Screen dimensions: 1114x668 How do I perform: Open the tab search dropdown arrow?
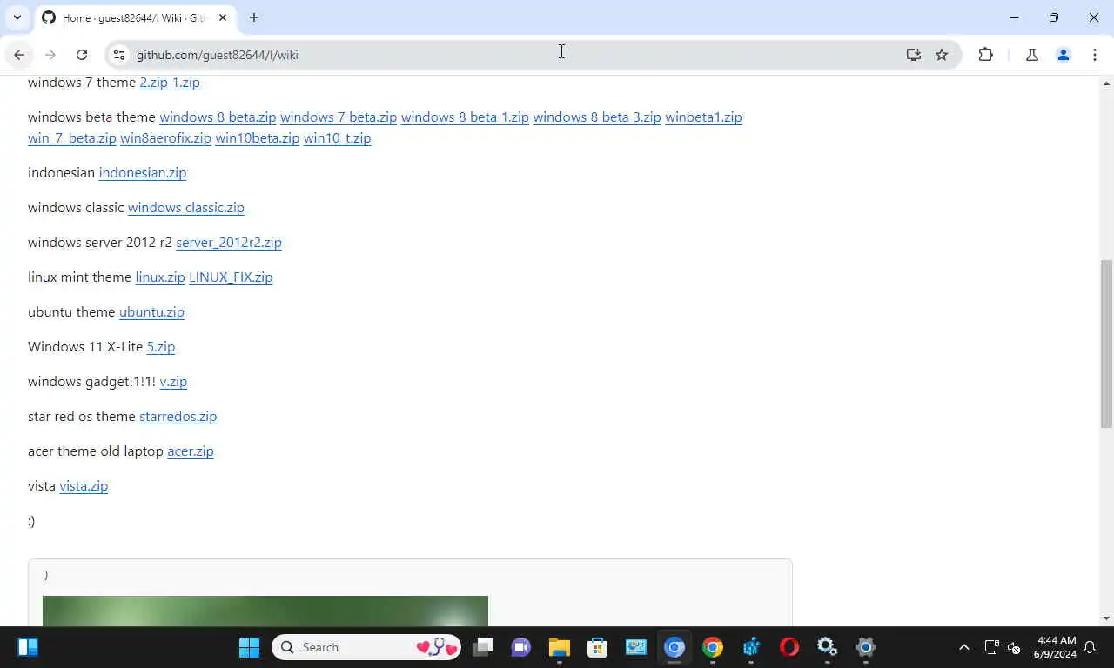[17, 17]
